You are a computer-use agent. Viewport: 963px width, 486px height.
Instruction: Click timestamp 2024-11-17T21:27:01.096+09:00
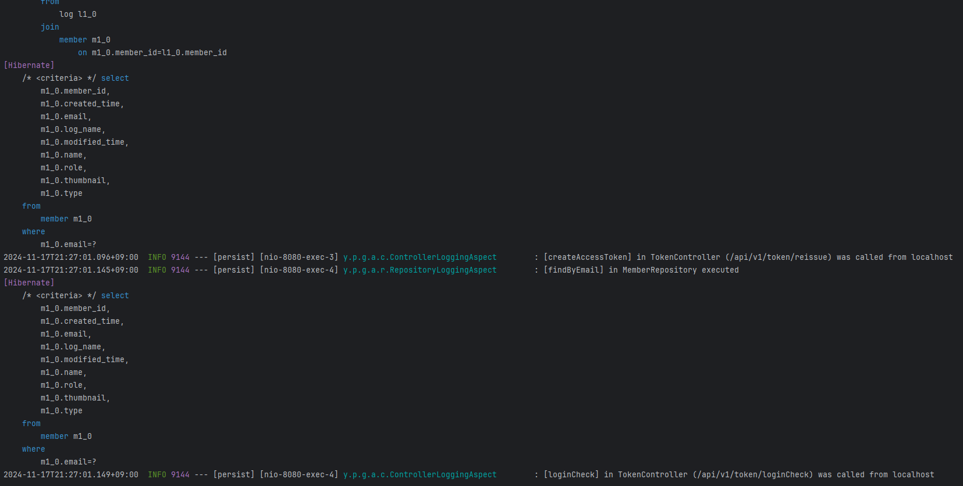click(x=71, y=257)
